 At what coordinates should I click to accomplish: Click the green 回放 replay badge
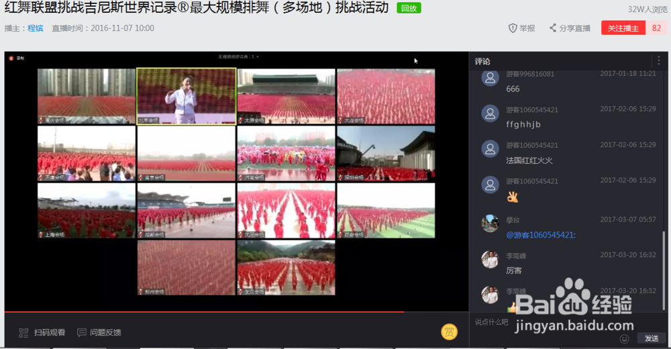(x=409, y=7)
